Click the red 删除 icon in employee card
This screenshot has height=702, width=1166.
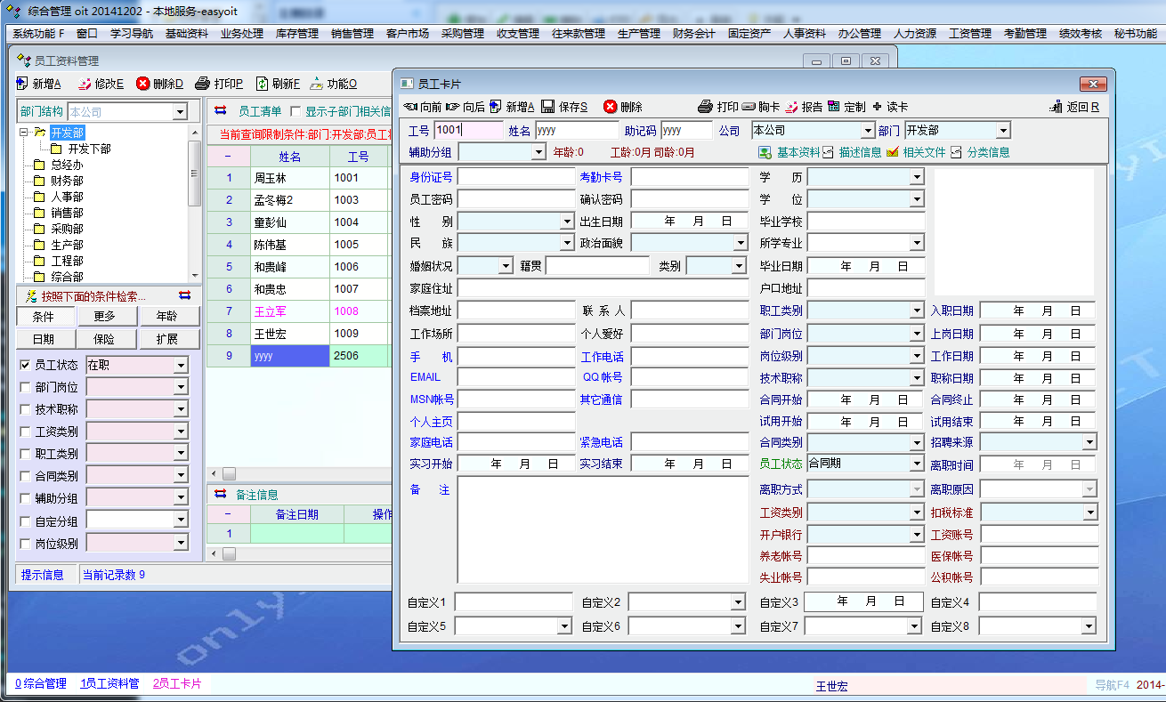pos(610,107)
